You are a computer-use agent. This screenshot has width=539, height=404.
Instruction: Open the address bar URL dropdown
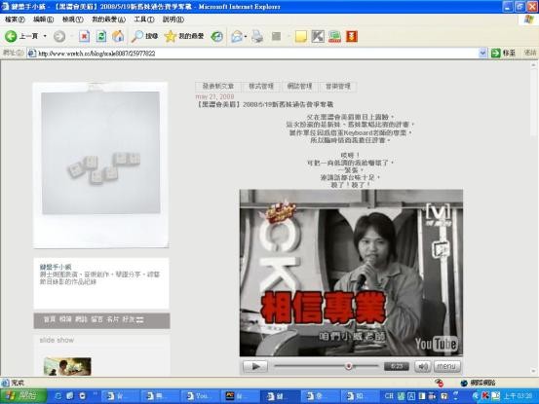(482, 53)
